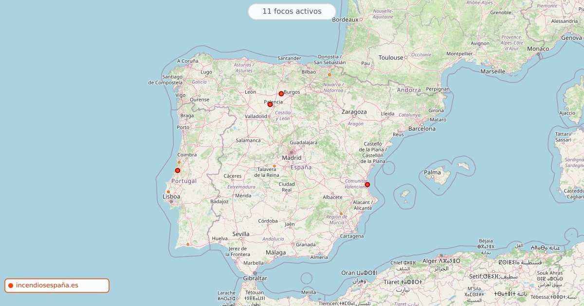Click the Zaragoza label on the map

pyautogui.click(x=354, y=112)
